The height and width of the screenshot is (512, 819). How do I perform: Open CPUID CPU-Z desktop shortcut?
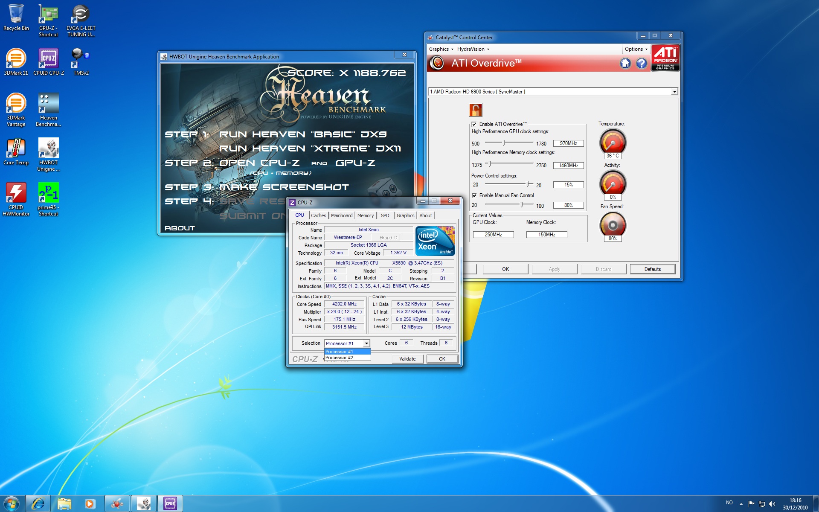[x=49, y=62]
